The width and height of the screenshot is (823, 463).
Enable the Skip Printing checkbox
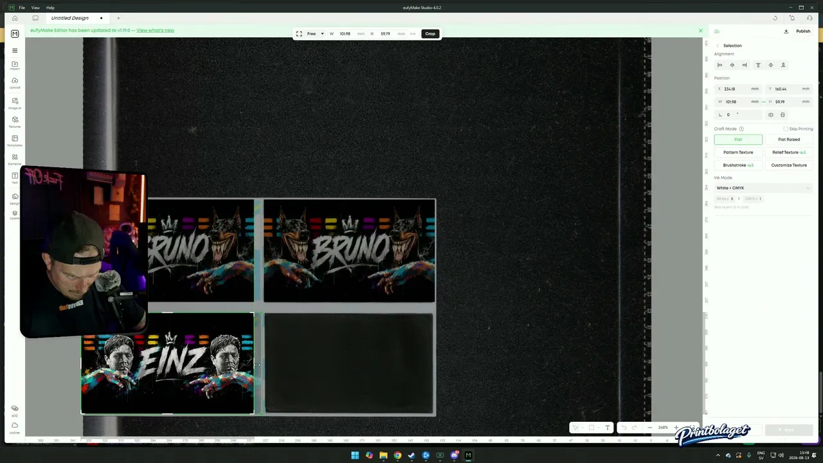[x=786, y=129]
